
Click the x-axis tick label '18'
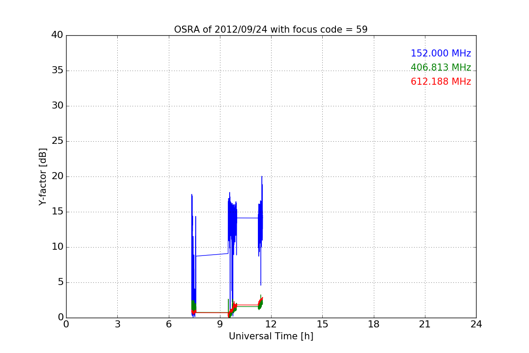[374, 324]
